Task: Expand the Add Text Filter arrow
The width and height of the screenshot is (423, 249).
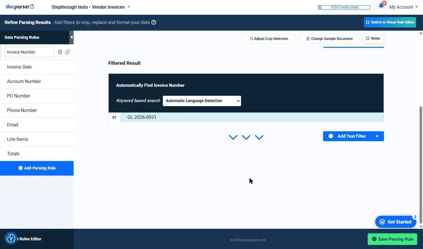Action: point(377,136)
